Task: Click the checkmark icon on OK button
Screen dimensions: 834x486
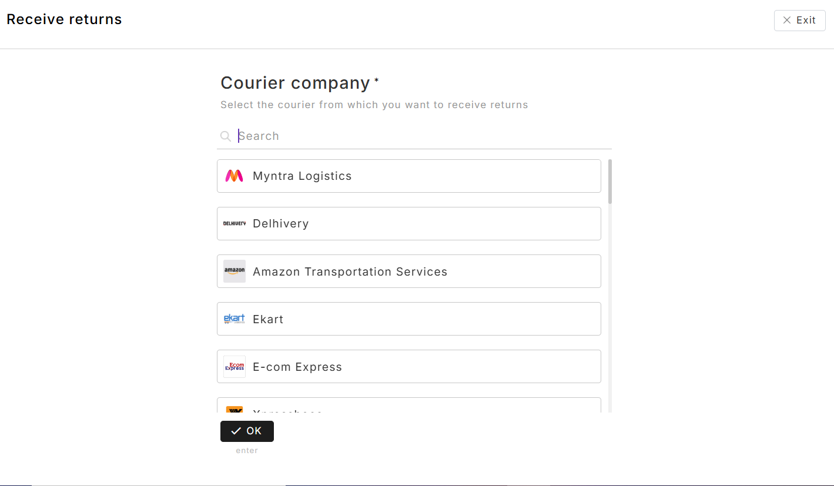Action: click(x=236, y=431)
